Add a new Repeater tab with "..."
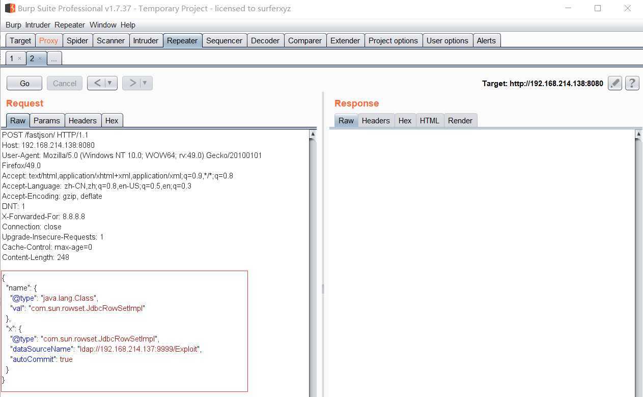 (x=54, y=59)
